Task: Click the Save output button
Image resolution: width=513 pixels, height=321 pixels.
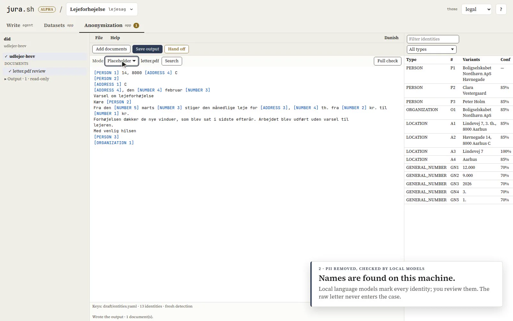Action: pos(147,49)
